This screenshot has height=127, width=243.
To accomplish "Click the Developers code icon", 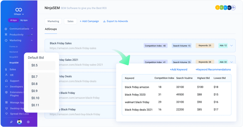I will tap(6, 87).
